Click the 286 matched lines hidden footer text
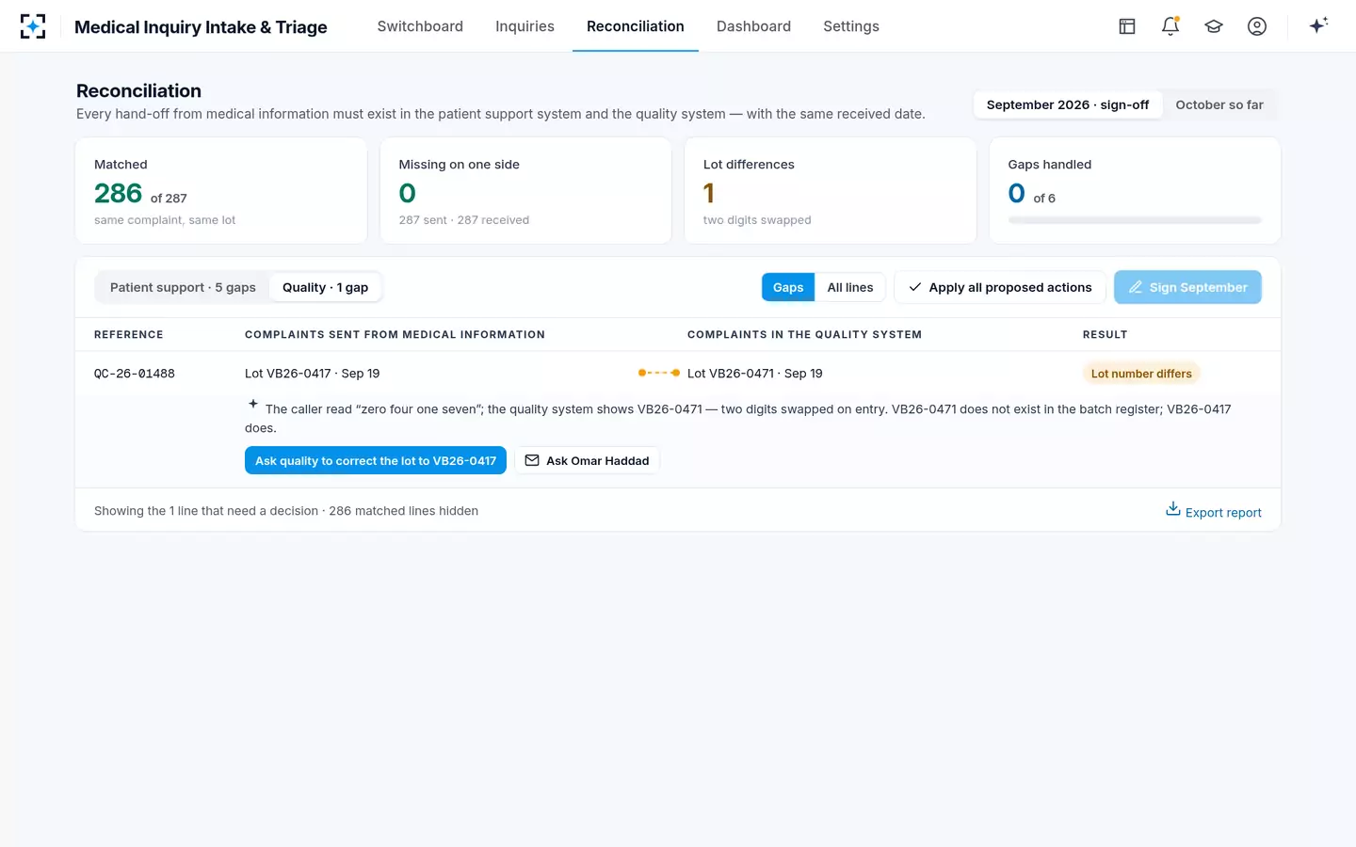 point(403,511)
